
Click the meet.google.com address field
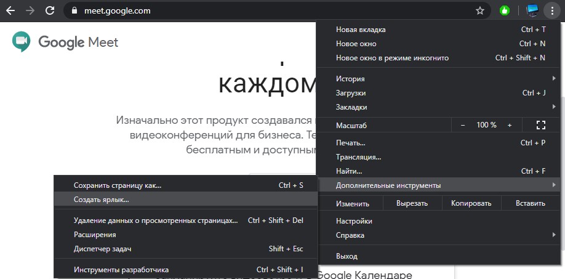click(x=276, y=11)
